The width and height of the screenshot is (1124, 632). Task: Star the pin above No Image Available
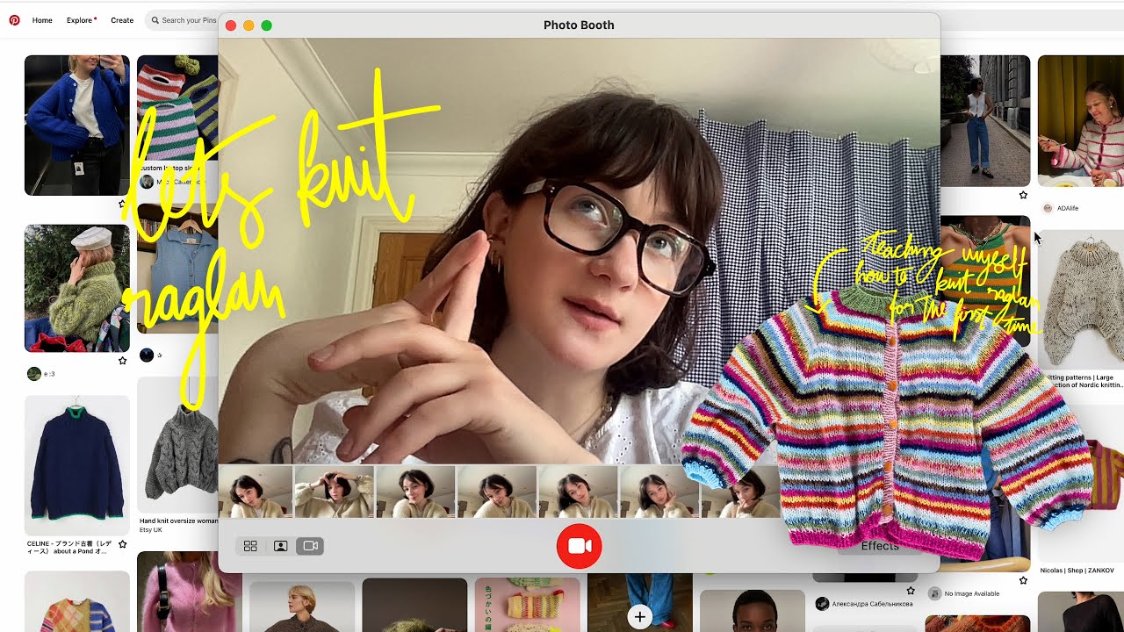[x=1023, y=580]
